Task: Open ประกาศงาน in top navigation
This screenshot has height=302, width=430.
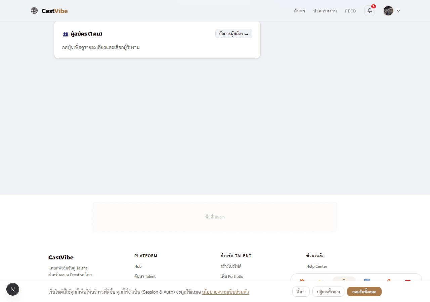Action: coord(325,11)
